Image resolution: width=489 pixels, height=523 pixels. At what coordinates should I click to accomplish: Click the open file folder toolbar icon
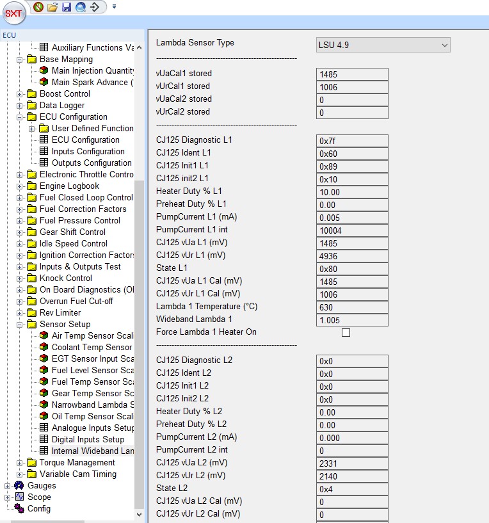tap(52, 7)
